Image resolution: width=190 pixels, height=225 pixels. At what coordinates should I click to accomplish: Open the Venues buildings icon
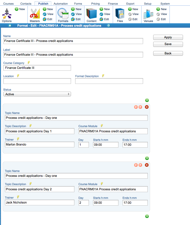pos(148,14)
